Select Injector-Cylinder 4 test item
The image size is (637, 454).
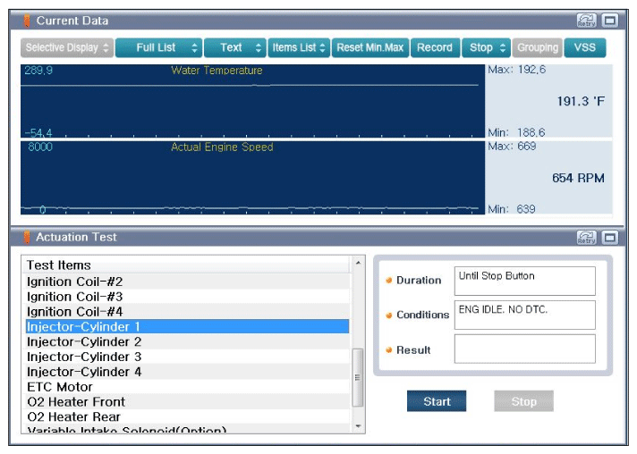tap(187, 372)
